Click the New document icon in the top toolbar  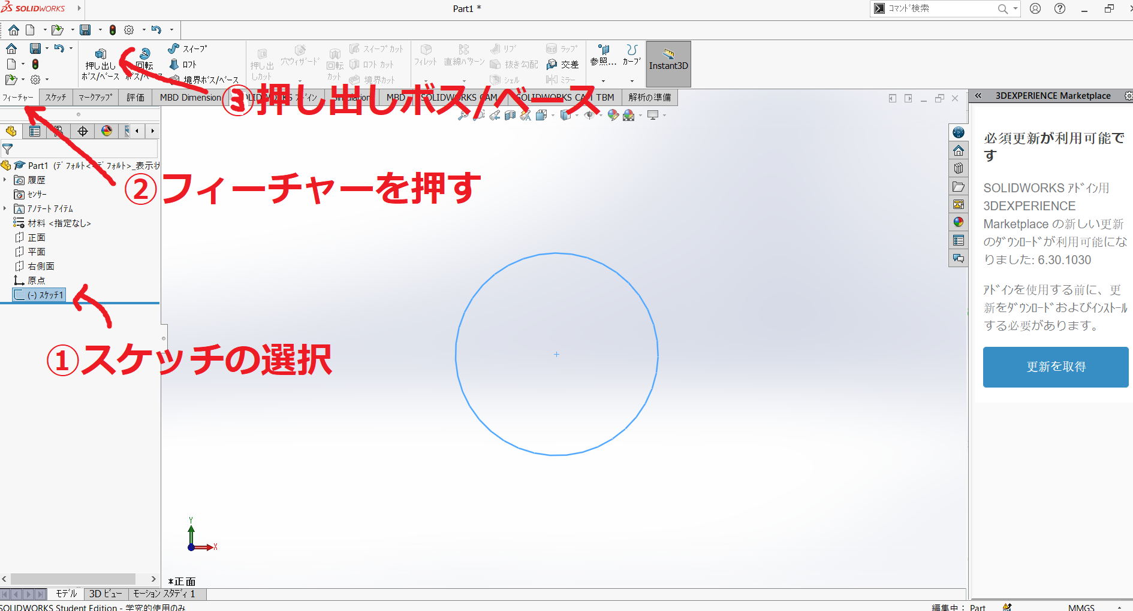click(30, 29)
